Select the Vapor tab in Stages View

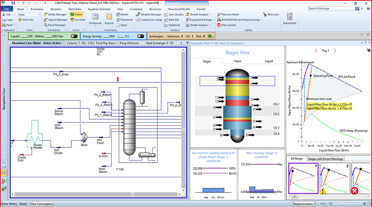[x=238, y=61]
